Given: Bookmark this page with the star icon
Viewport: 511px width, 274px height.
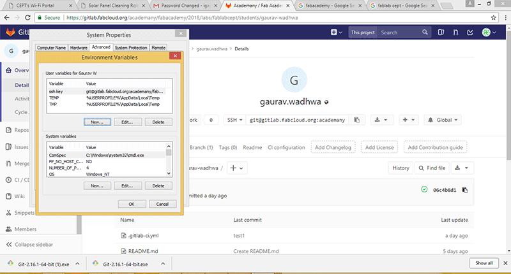Looking at the screenshot, I should [x=493, y=18].
